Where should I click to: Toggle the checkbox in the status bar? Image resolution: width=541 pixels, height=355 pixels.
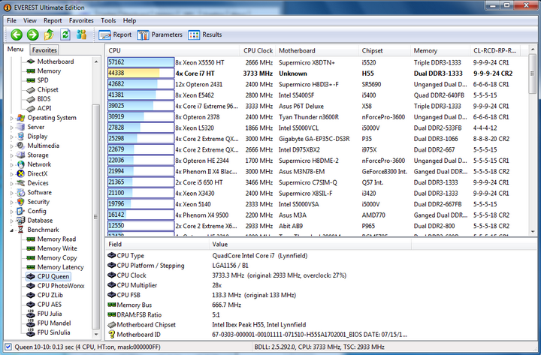[8, 347]
